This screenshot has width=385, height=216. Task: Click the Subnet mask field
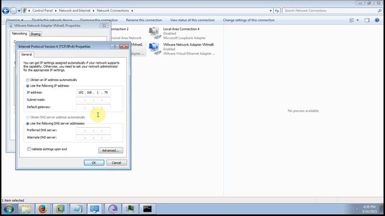coord(93,100)
